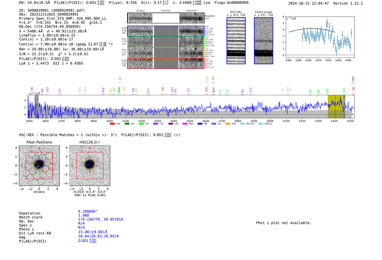This screenshot has width=382, height=260.
Task: Click the magenta MgII legend swatch
Action: pos(185,124)
